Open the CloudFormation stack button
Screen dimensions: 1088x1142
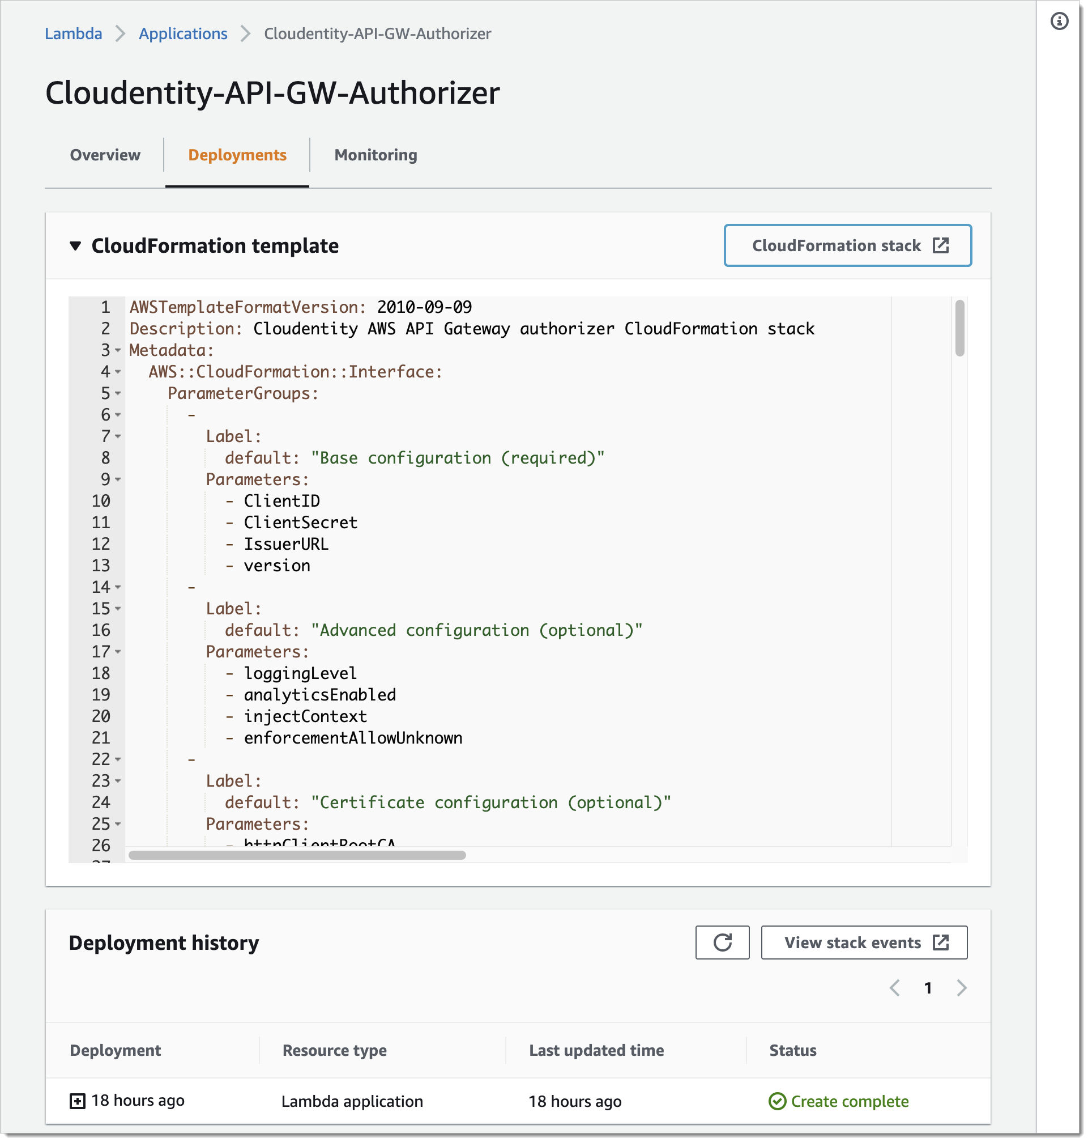pos(847,245)
